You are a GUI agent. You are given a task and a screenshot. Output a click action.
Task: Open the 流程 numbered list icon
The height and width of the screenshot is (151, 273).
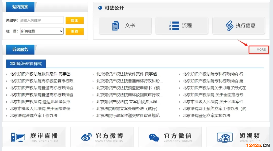tap(174, 26)
